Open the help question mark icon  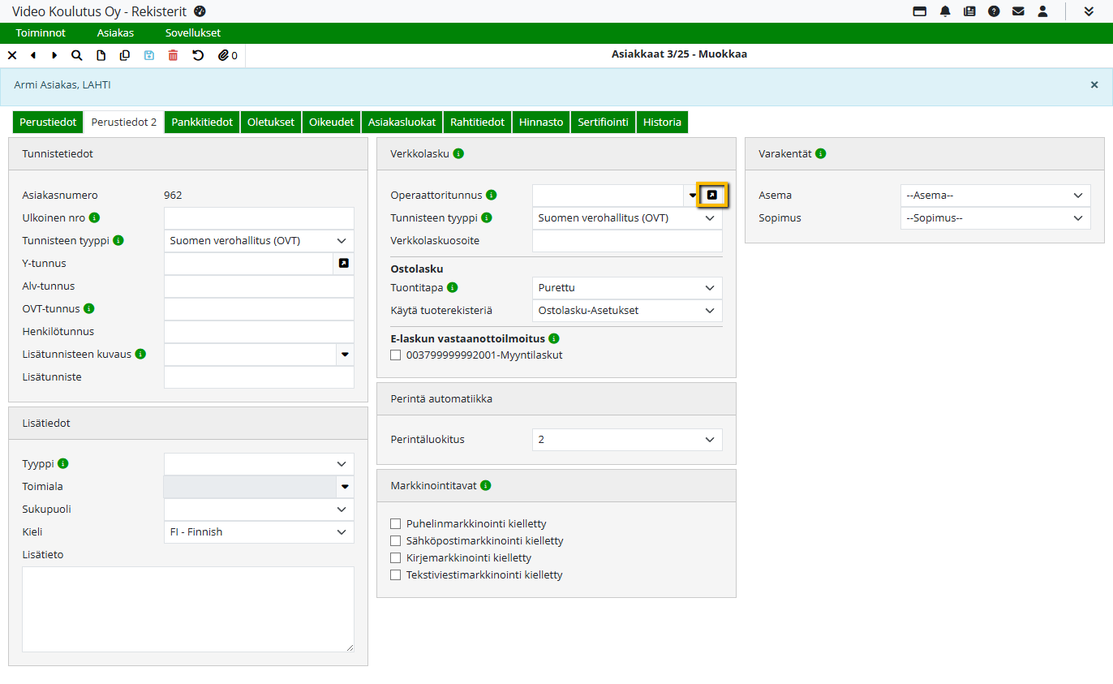click(994, 11)
